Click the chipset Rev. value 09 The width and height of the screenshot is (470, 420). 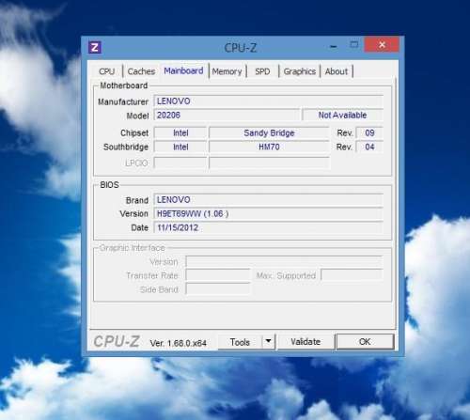pos(369,132)
